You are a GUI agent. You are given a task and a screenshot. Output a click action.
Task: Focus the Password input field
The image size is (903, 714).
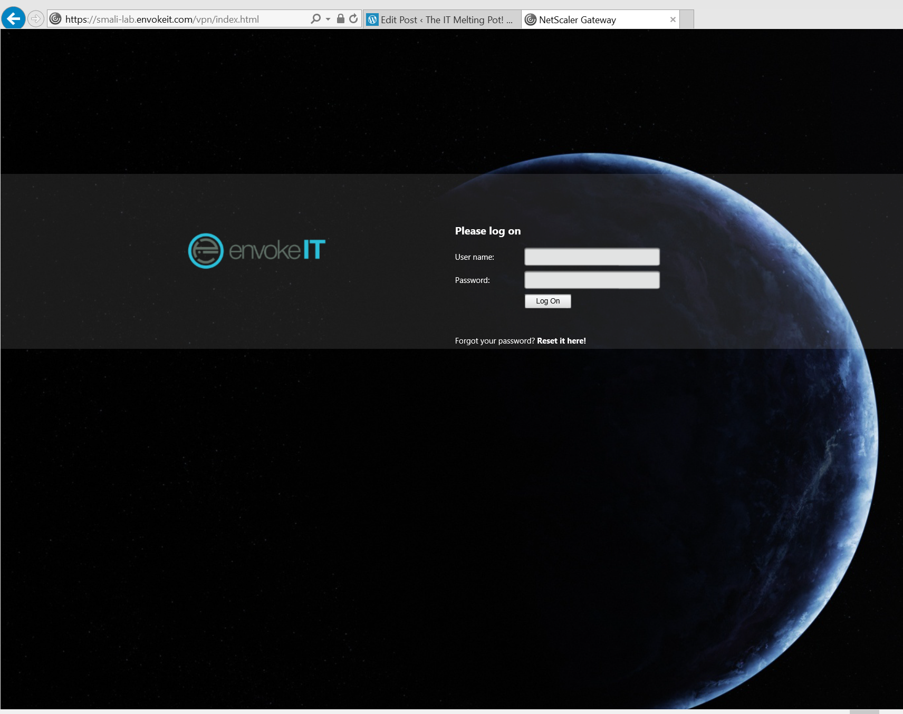(592, 280)
